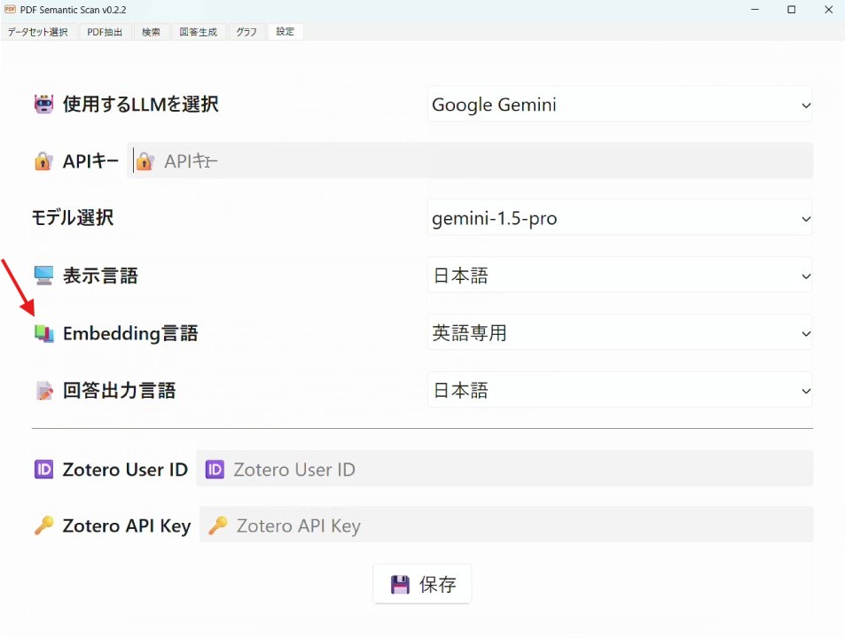Click the lock icon inside the APIキー field

click(145, 161)
